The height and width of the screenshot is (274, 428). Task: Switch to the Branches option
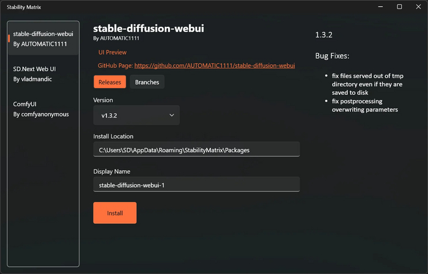click(147, 82)
